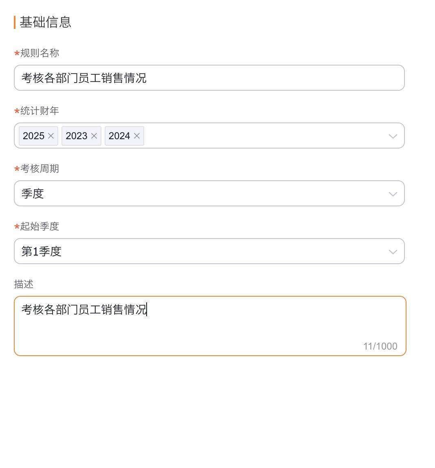Click the 2023 tag label text
Image resolution: width=435 pixels, height=468 pixels.
(77, 136)
